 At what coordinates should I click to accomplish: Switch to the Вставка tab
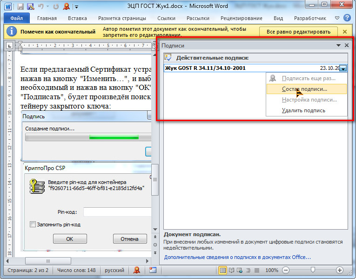click(77, 18)
